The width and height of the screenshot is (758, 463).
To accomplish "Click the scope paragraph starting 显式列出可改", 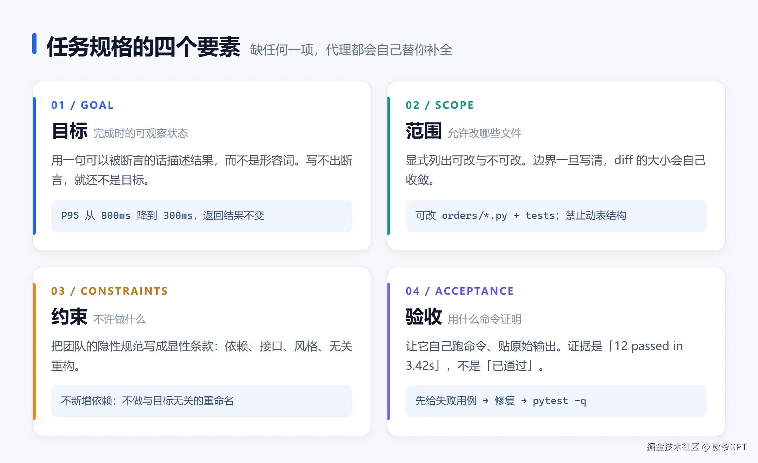I will click(x=556, y=170).
